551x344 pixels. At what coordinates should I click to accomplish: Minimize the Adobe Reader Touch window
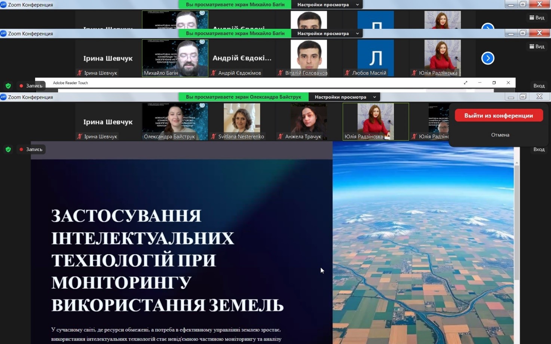coord(480,83)
